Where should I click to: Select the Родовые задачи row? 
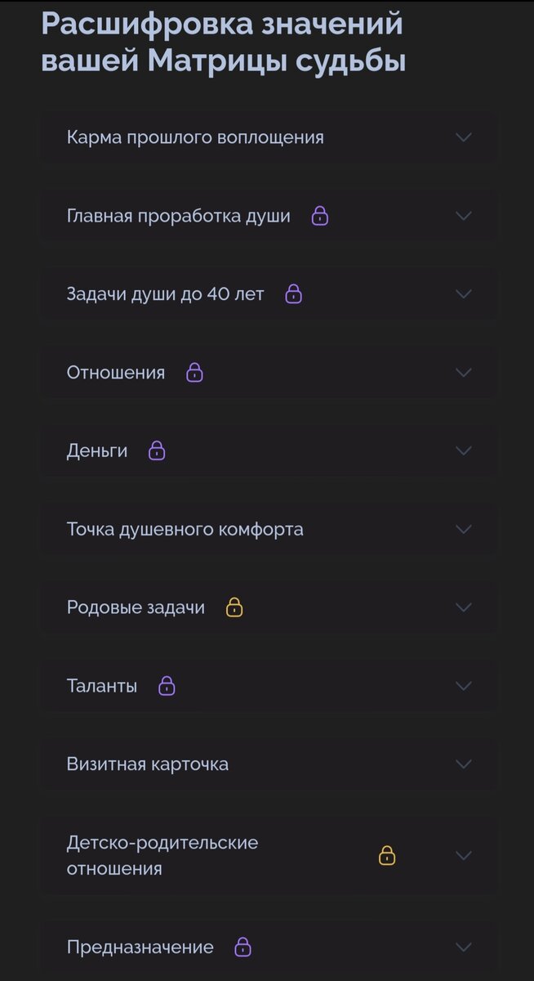click(x=135, y=607)
